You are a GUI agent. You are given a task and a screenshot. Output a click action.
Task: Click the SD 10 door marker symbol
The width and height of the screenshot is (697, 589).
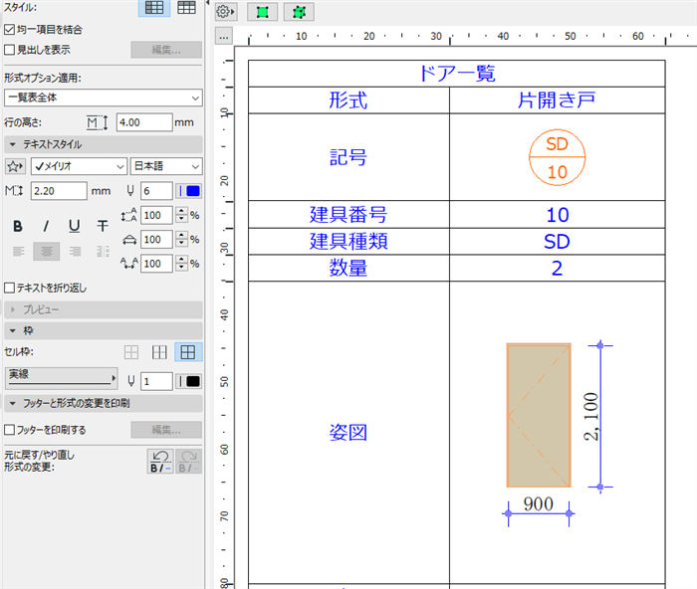coord(557,157)
